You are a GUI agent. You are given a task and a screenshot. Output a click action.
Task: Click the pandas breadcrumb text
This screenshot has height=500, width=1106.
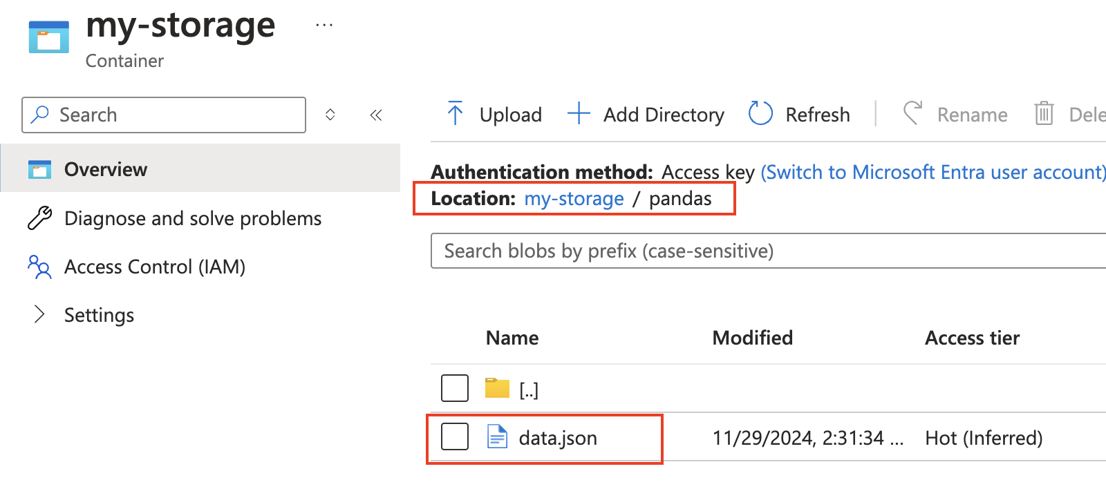[680, 199]
